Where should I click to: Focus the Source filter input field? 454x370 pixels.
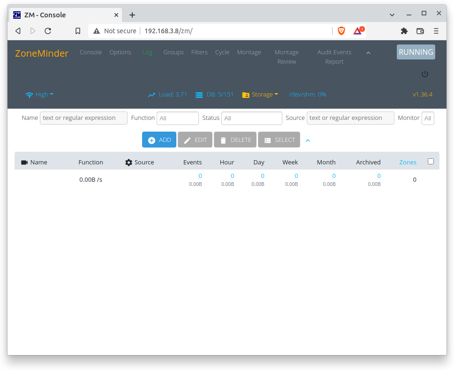[x=350, y=118]
